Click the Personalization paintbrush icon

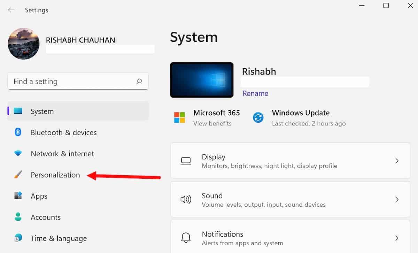(x=18, y=175)
